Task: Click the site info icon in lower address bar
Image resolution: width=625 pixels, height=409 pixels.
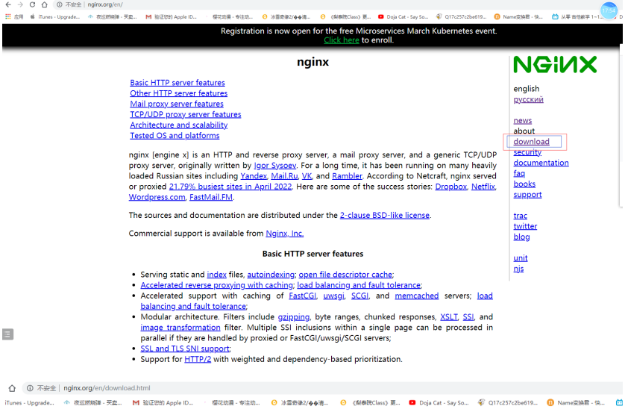Action: pyautogui.click(x=30, y=388)
